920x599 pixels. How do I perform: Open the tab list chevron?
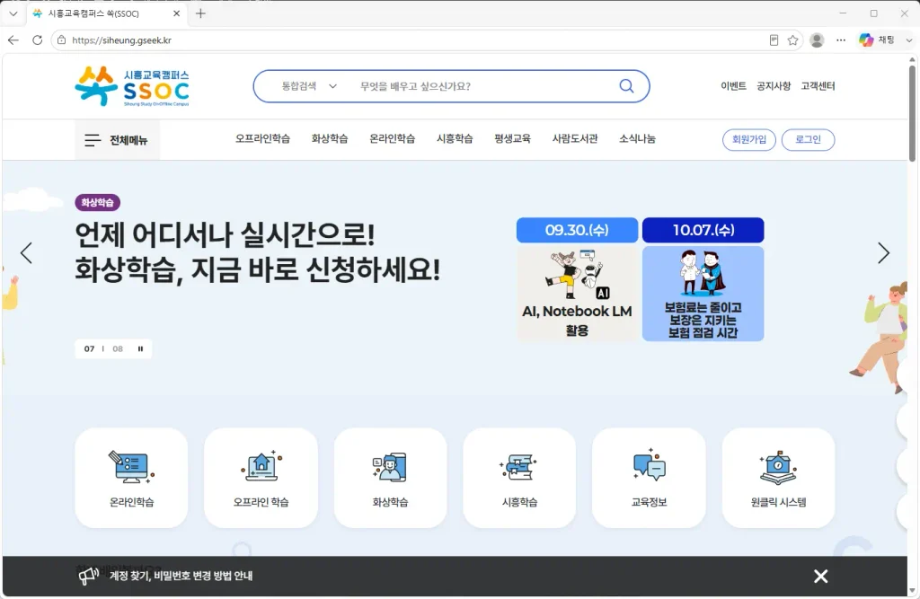point(13,13)
